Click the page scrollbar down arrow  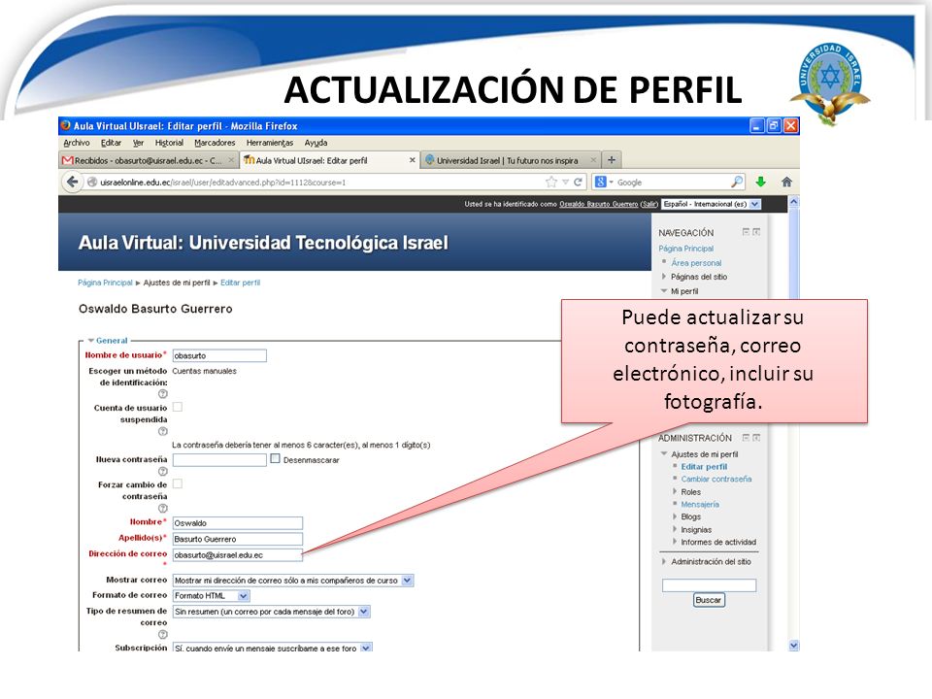[793, 645]
